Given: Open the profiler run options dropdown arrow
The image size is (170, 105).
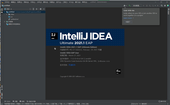Looking at the screenshot, I should point(155,6).
